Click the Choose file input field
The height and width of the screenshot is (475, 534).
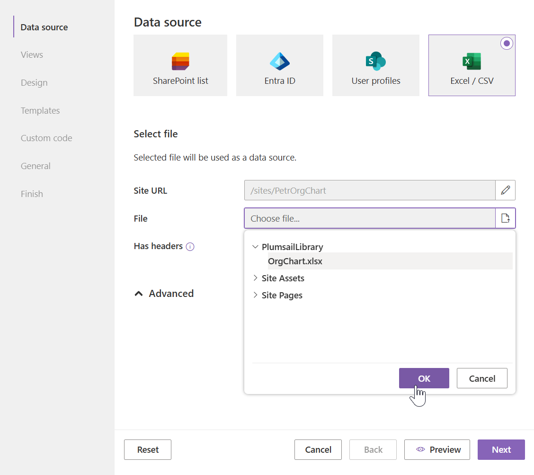(x=370, y=218)
